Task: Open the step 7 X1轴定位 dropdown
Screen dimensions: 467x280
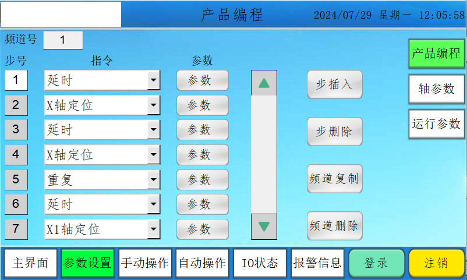Action: click(154, 229)
